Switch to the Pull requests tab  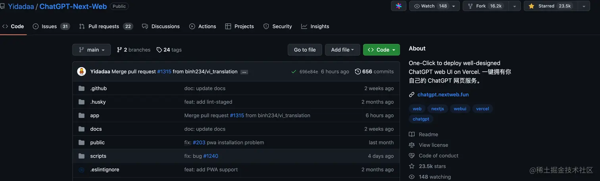click(106, 26)
